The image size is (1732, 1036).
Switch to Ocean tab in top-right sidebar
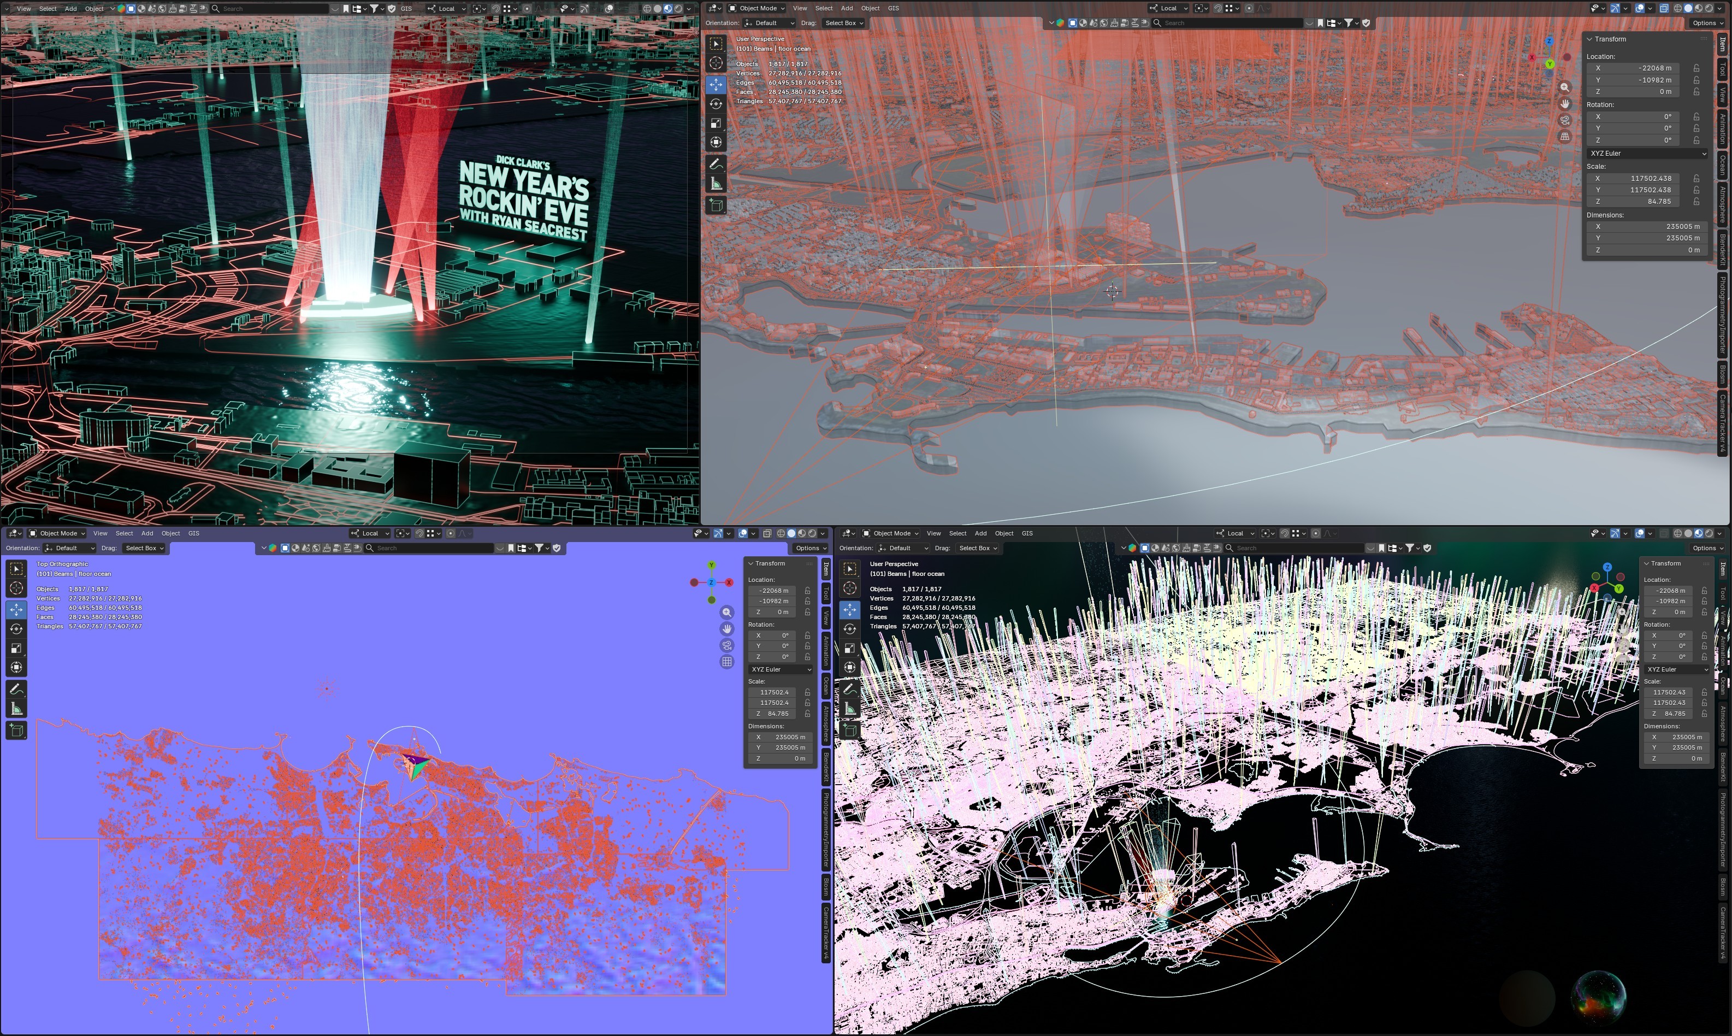click(1723, 165)
